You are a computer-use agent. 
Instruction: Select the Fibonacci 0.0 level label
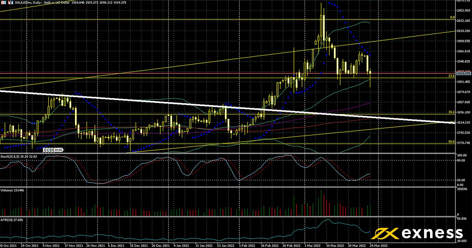coord(452,17)
